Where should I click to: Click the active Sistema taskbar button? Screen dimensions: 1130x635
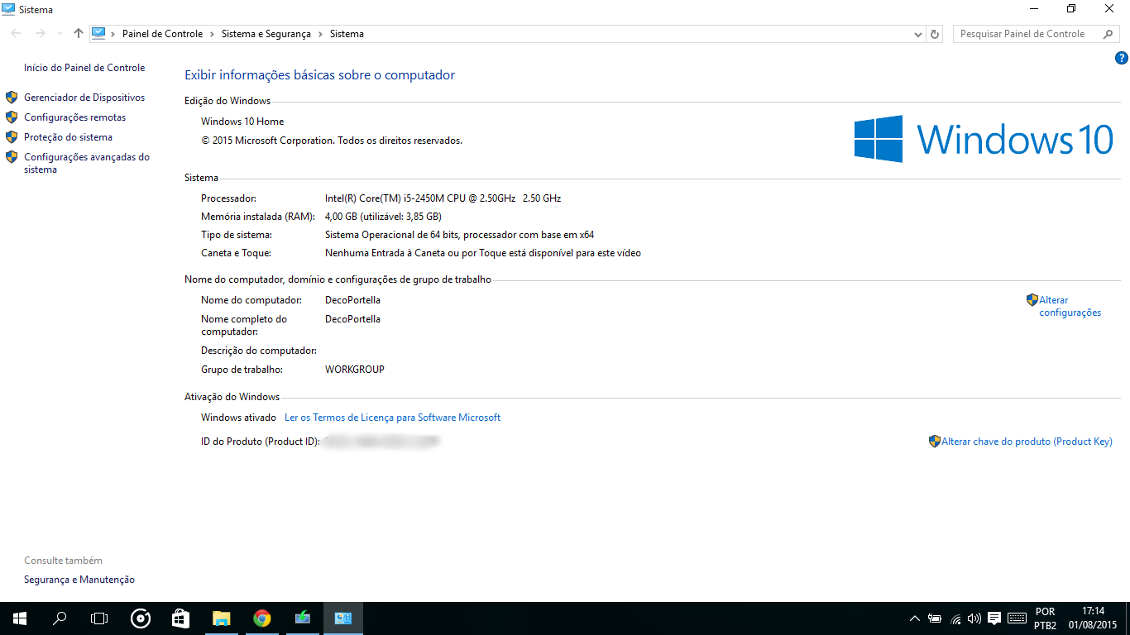pos(342,618)
